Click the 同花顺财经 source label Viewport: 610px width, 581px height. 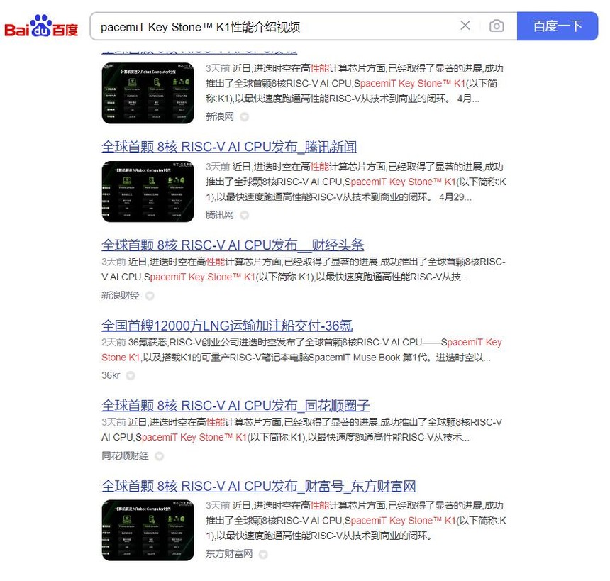[x=125, y=455]
